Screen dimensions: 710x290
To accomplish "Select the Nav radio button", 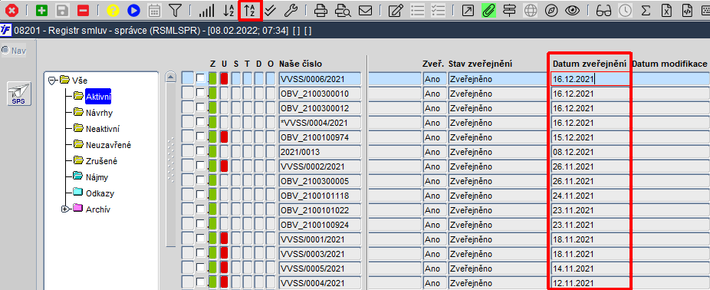I will pyautogui.click(x=6, y=51).
